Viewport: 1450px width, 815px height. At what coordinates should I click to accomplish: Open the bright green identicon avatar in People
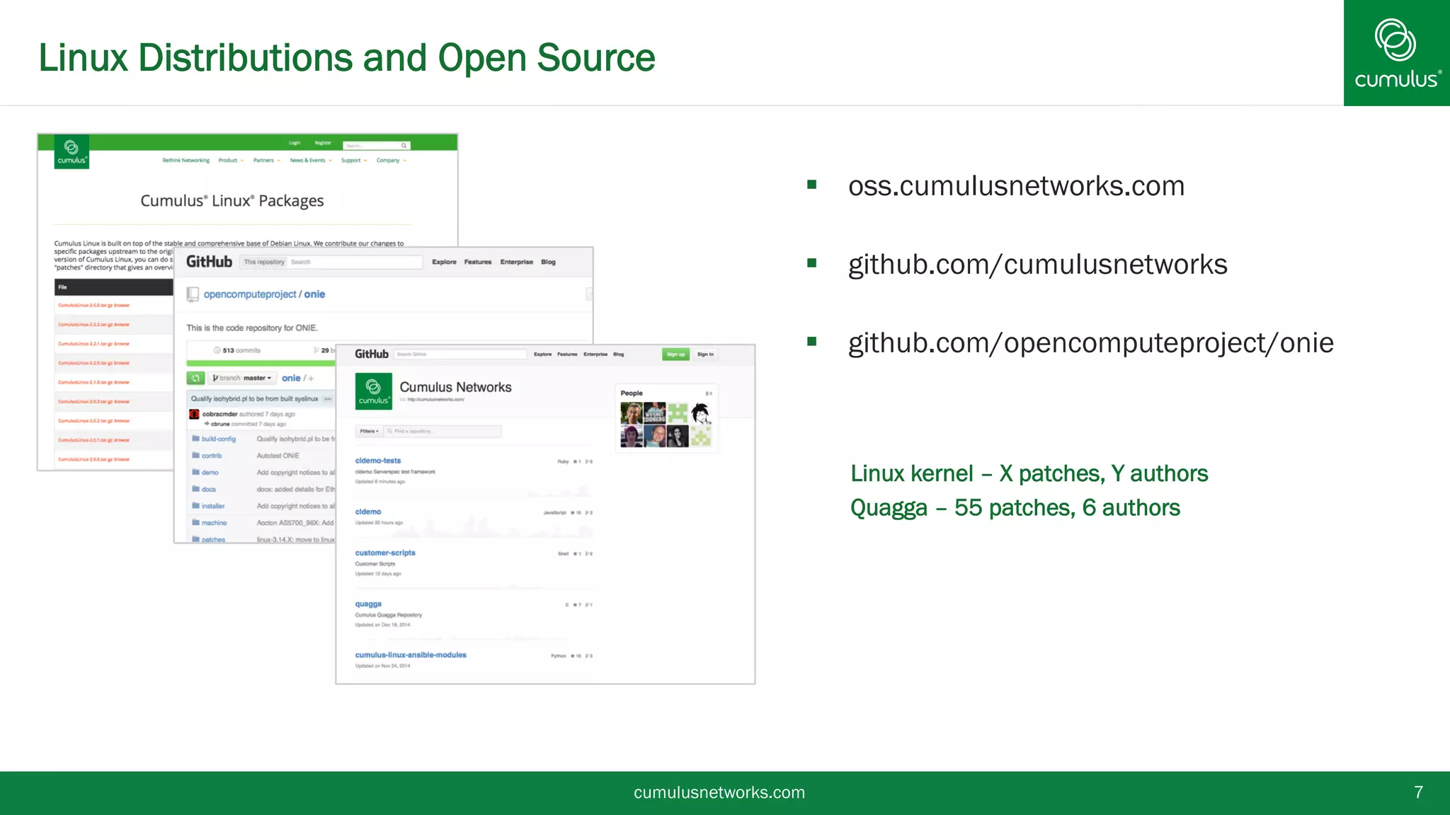(678, 413)
